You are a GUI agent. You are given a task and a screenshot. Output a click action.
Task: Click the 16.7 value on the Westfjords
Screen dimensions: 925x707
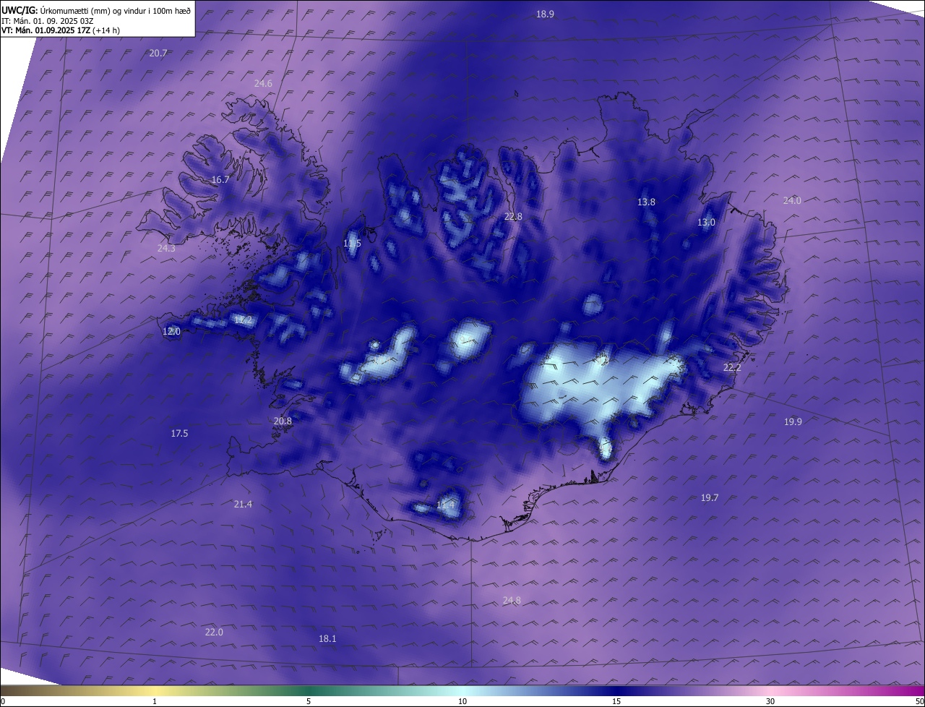click(x=220, y=180)
